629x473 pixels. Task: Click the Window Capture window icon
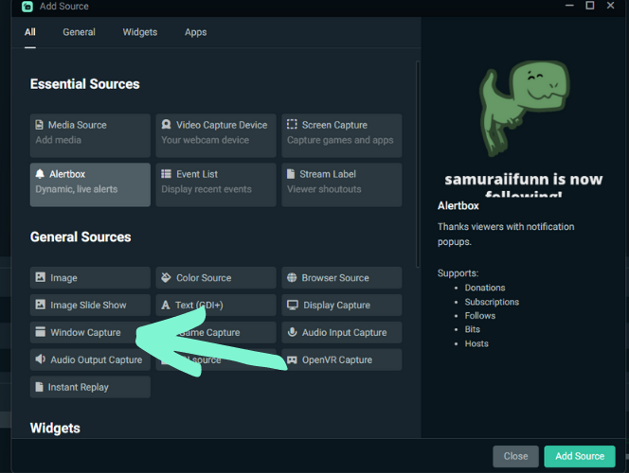click(41, 332)
